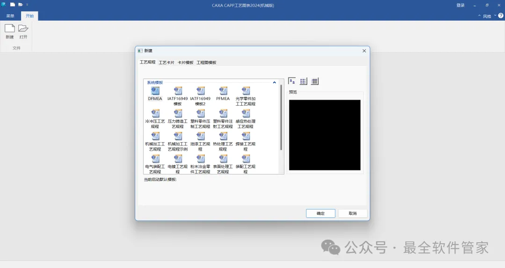Click the 系统模板 group header text
The height and width of the screenshot is (268, 505).
pos(155,82)
